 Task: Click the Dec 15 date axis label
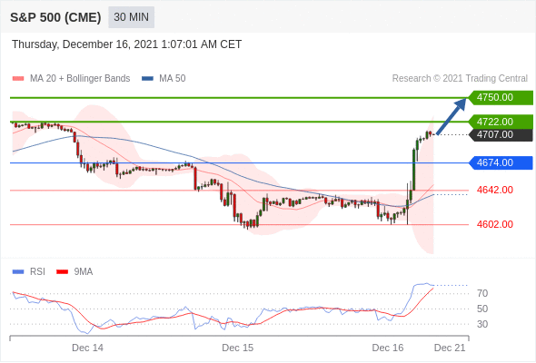238,348
